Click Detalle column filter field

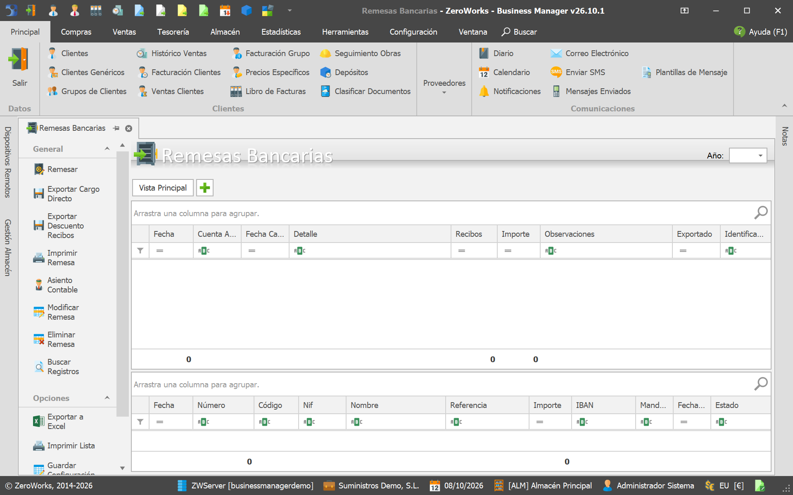[370, 251]
